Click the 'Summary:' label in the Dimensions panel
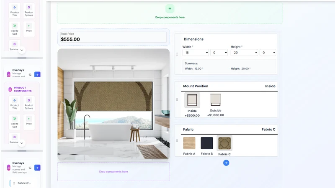The width and height of the screenshot is (335, 188). [x=191, y=64]
